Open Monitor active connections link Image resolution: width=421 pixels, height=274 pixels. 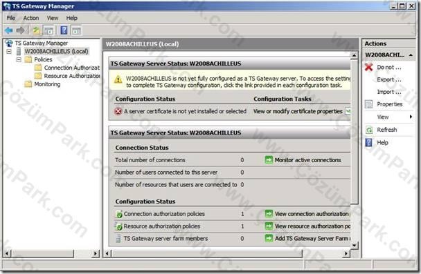tap(307, 160)
